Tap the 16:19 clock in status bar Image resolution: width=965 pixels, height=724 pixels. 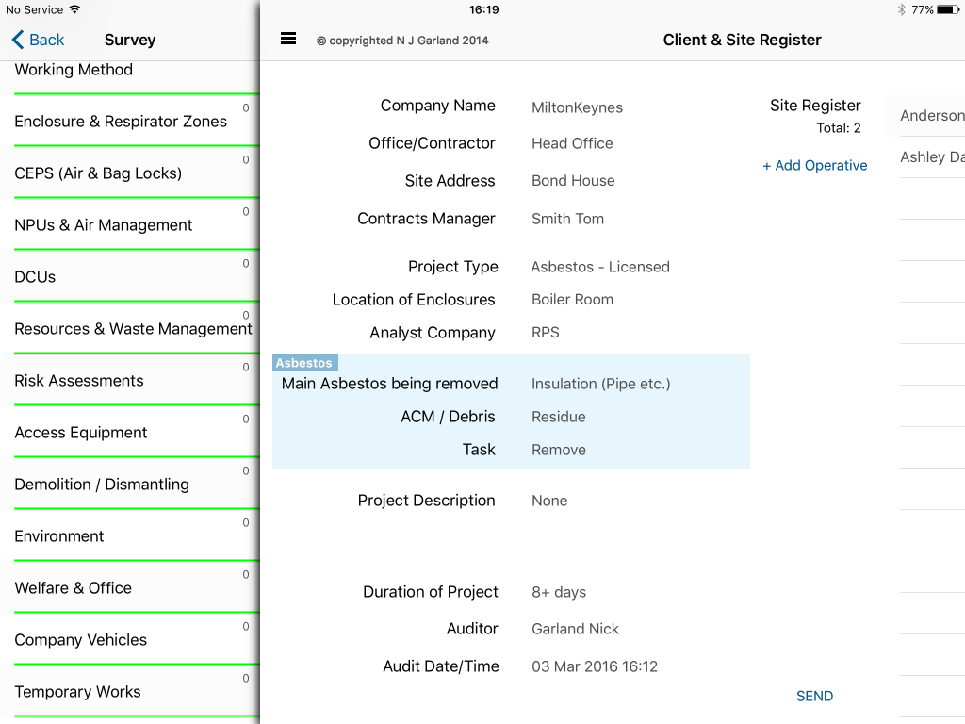pyautogui.click(x=483, y=9)
